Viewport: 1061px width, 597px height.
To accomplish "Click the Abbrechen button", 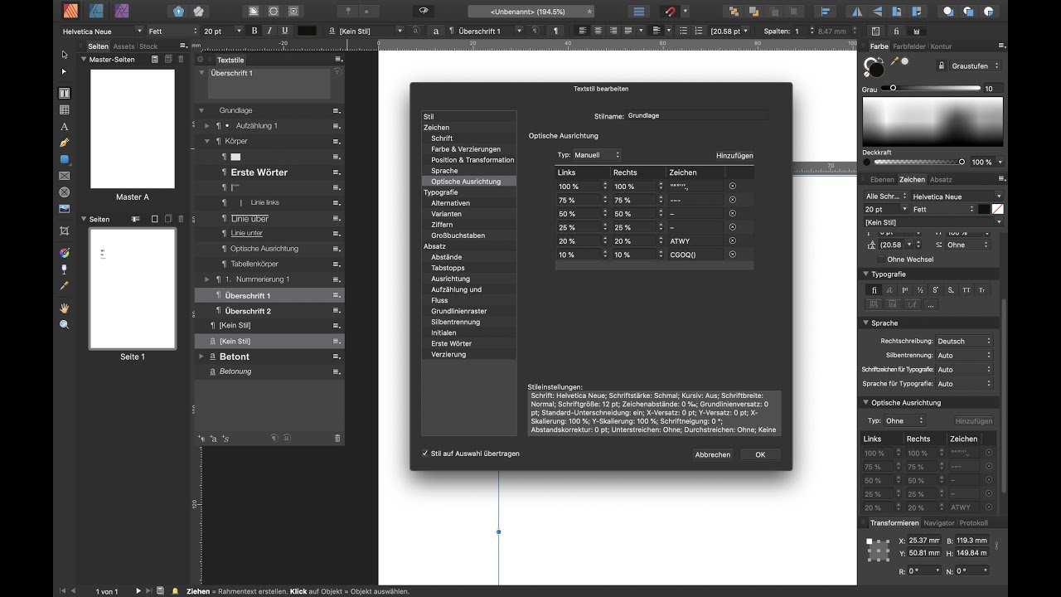I will (713, 454).
